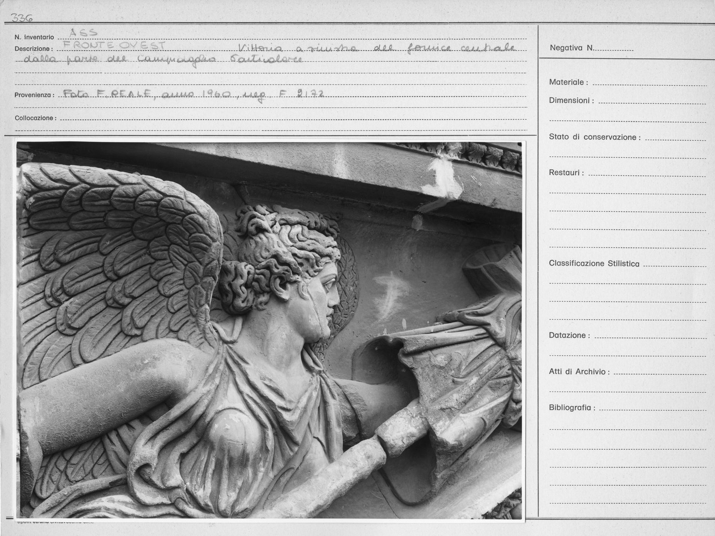Click the handwritten 'FRONTE OVEST' text
Screen dimensions: 715x536
click(114, 46)
